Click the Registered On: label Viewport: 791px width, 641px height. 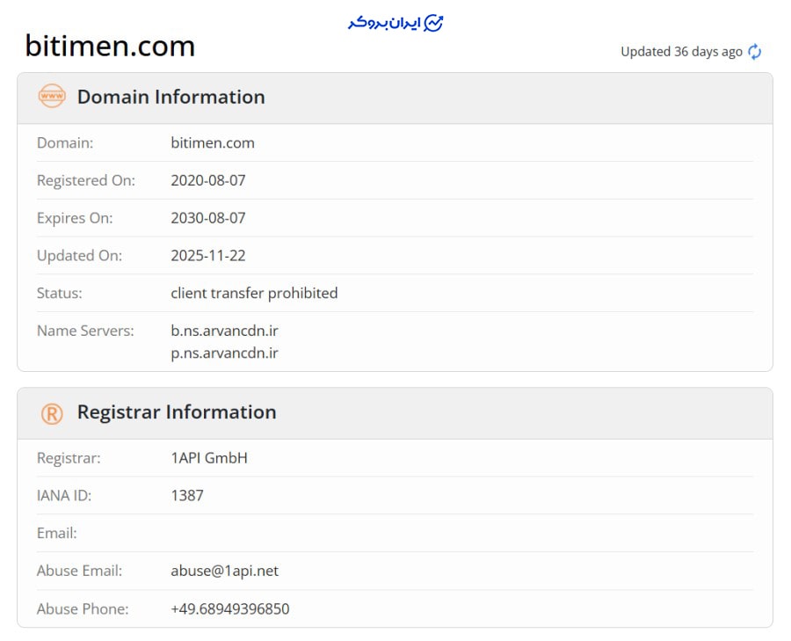[86, 180]
